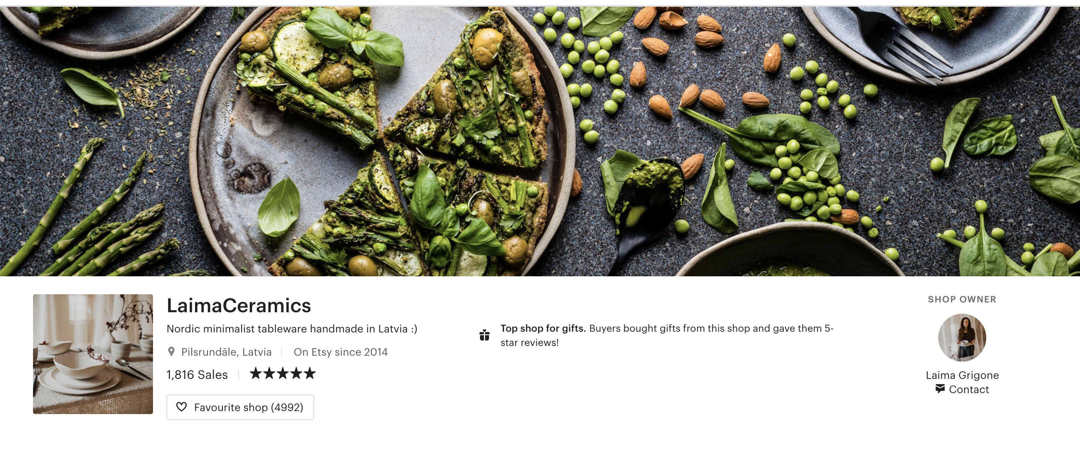Screen dimensions: 1080x450
Task: Open the Contact link
Action: pos(969,389)
